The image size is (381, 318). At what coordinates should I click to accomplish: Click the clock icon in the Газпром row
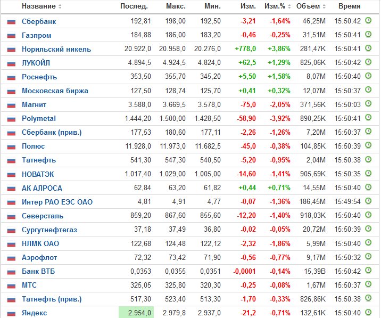368,34
